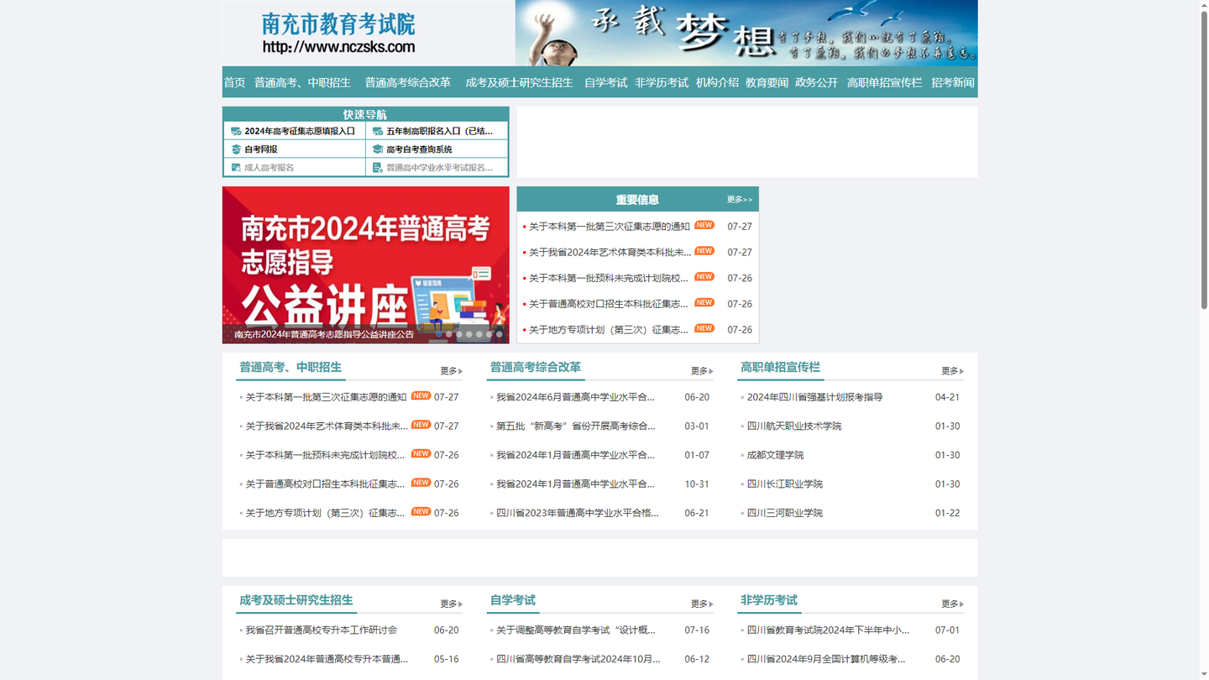Viewport: 1209px width, 680px height.
Task: Open 第五批"新高考"省份开展高考综合 article
Action: [575, 426]
